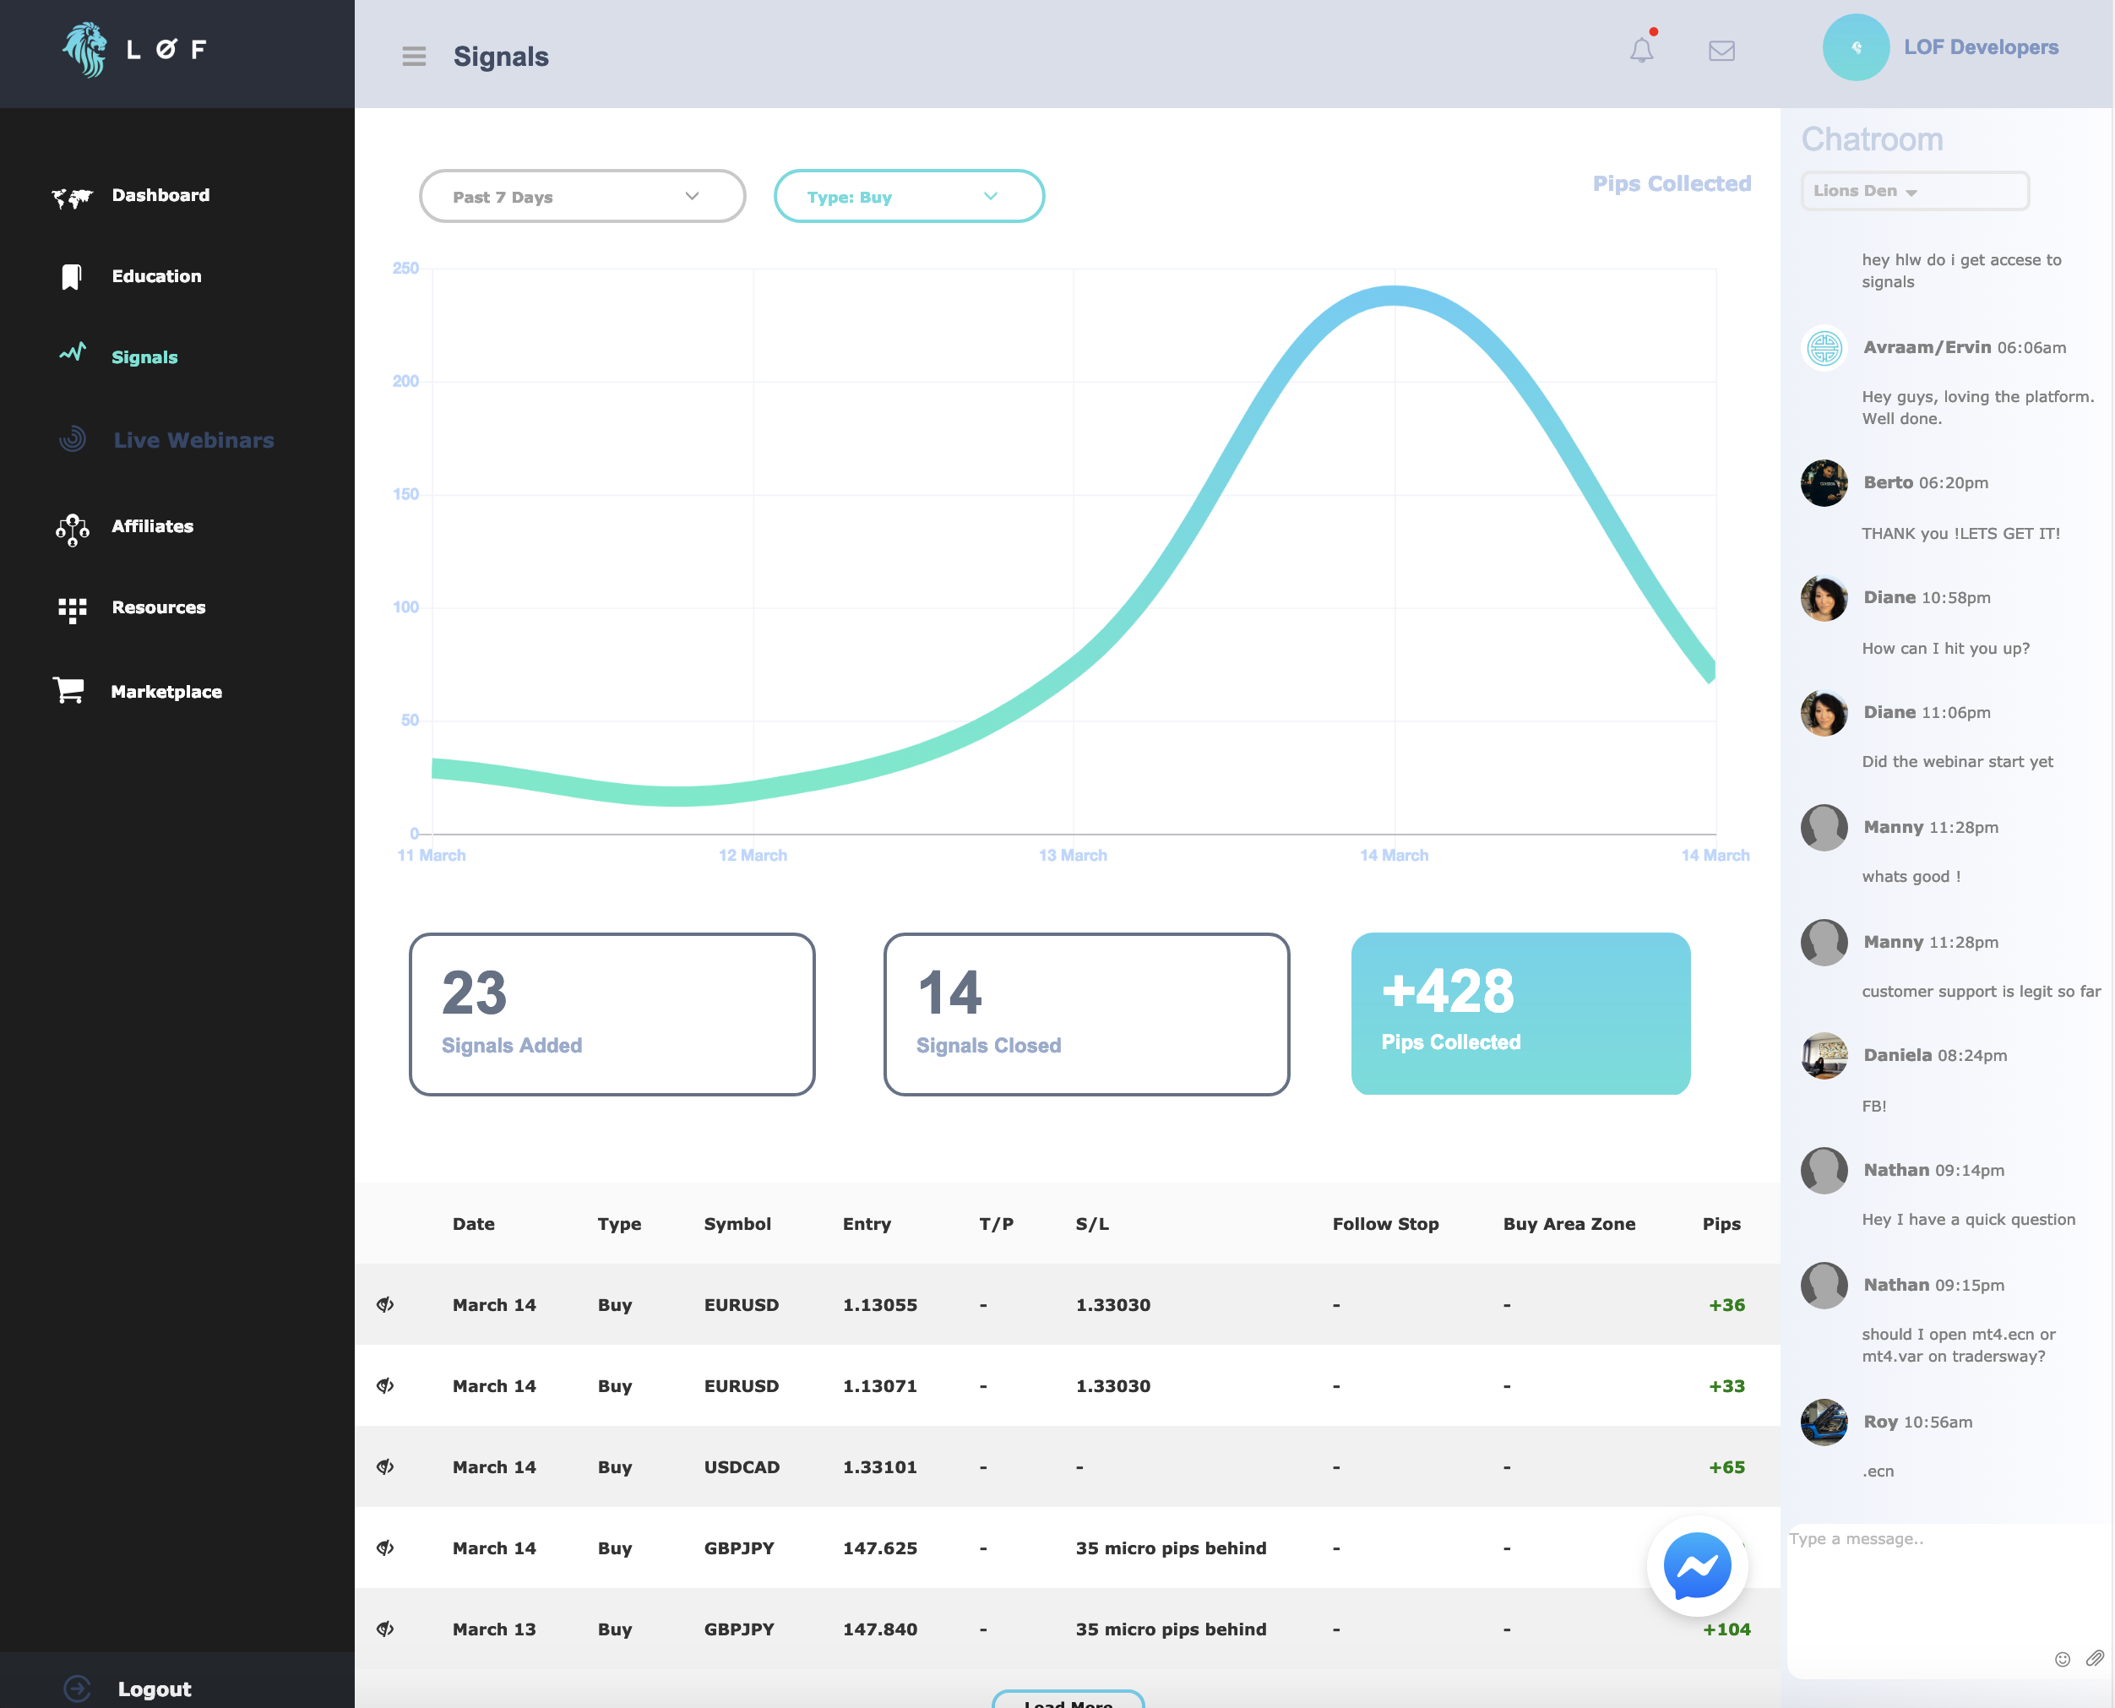
Task: Open the envelope messages icon
Action: coord(1721,52)
